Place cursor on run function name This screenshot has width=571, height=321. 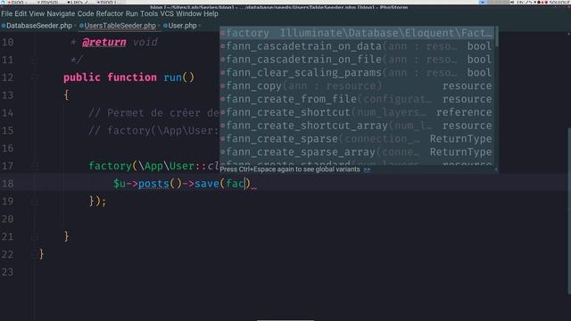point(172,78)
